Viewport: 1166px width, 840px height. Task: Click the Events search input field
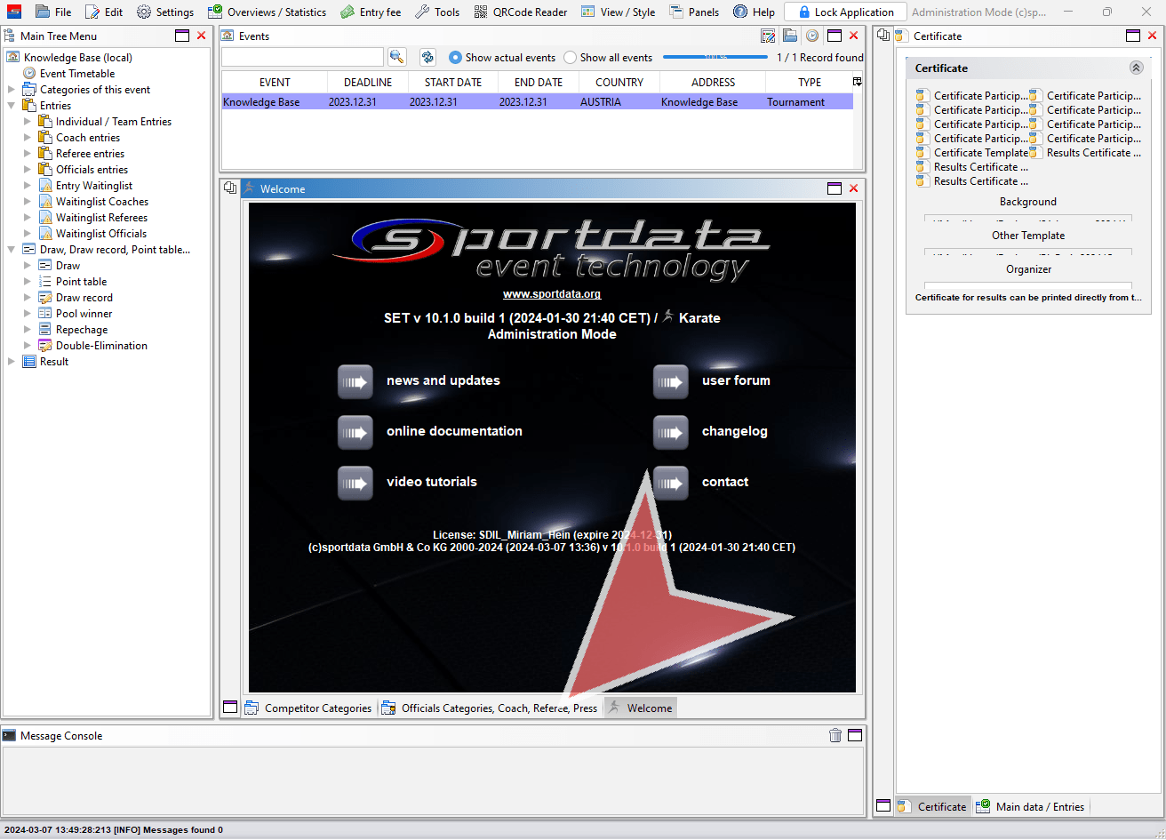coord(302,57)
